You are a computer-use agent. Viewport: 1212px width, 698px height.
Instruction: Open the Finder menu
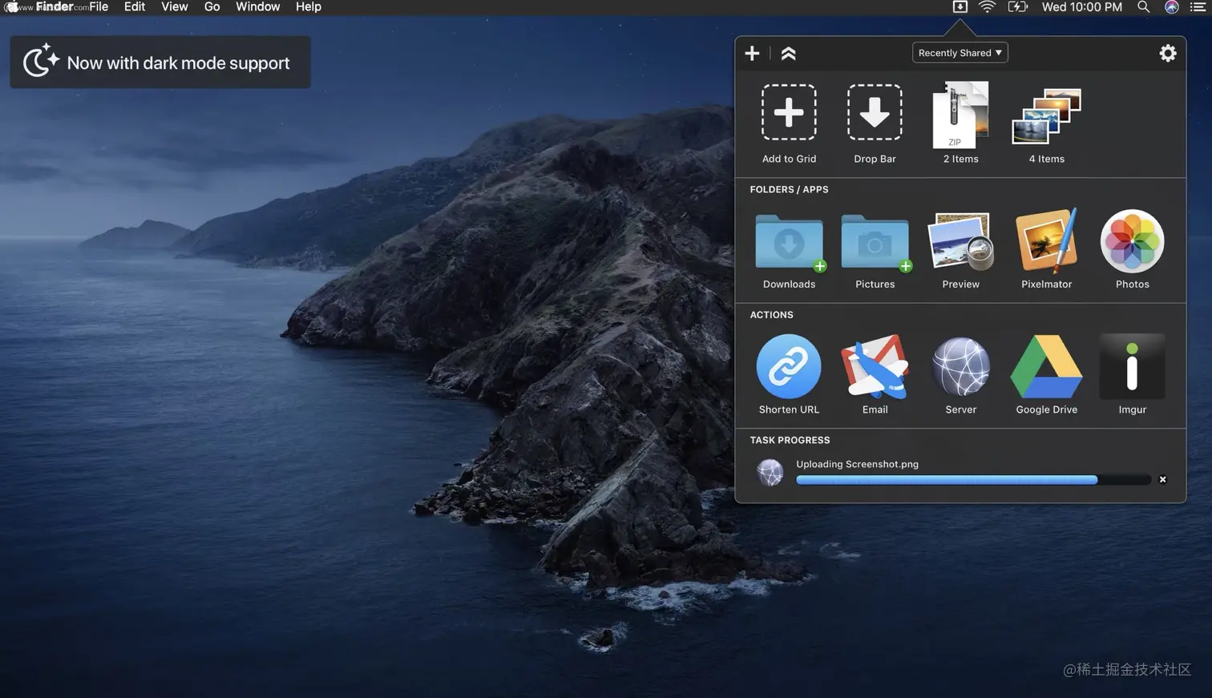(x=55, y=7)
